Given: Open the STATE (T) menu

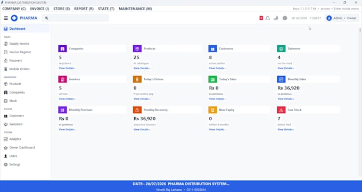Looking at the screenshot, I should pyautogui.click(x=106, y=9).
